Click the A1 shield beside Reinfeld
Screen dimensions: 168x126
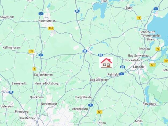pos(122,74)
